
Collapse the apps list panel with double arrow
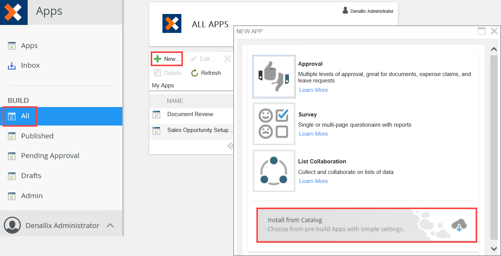(x=229, y=146)
